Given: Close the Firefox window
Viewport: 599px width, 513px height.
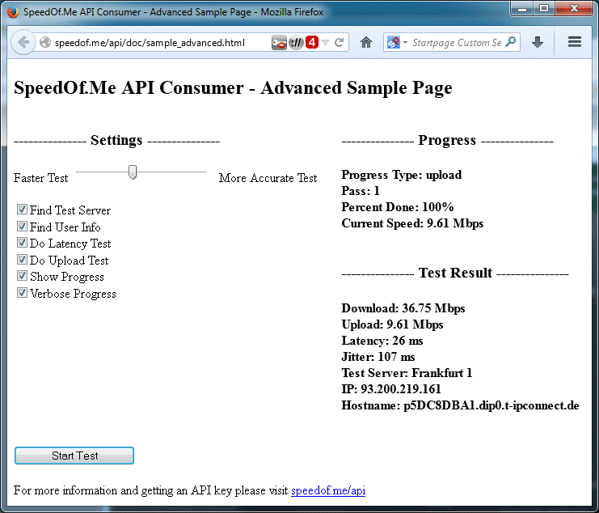Looking at the screenshot, I should [574, 9].
